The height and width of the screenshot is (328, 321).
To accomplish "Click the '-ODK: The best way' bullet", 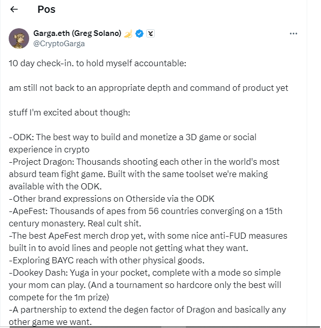I will tap(133, 137).
